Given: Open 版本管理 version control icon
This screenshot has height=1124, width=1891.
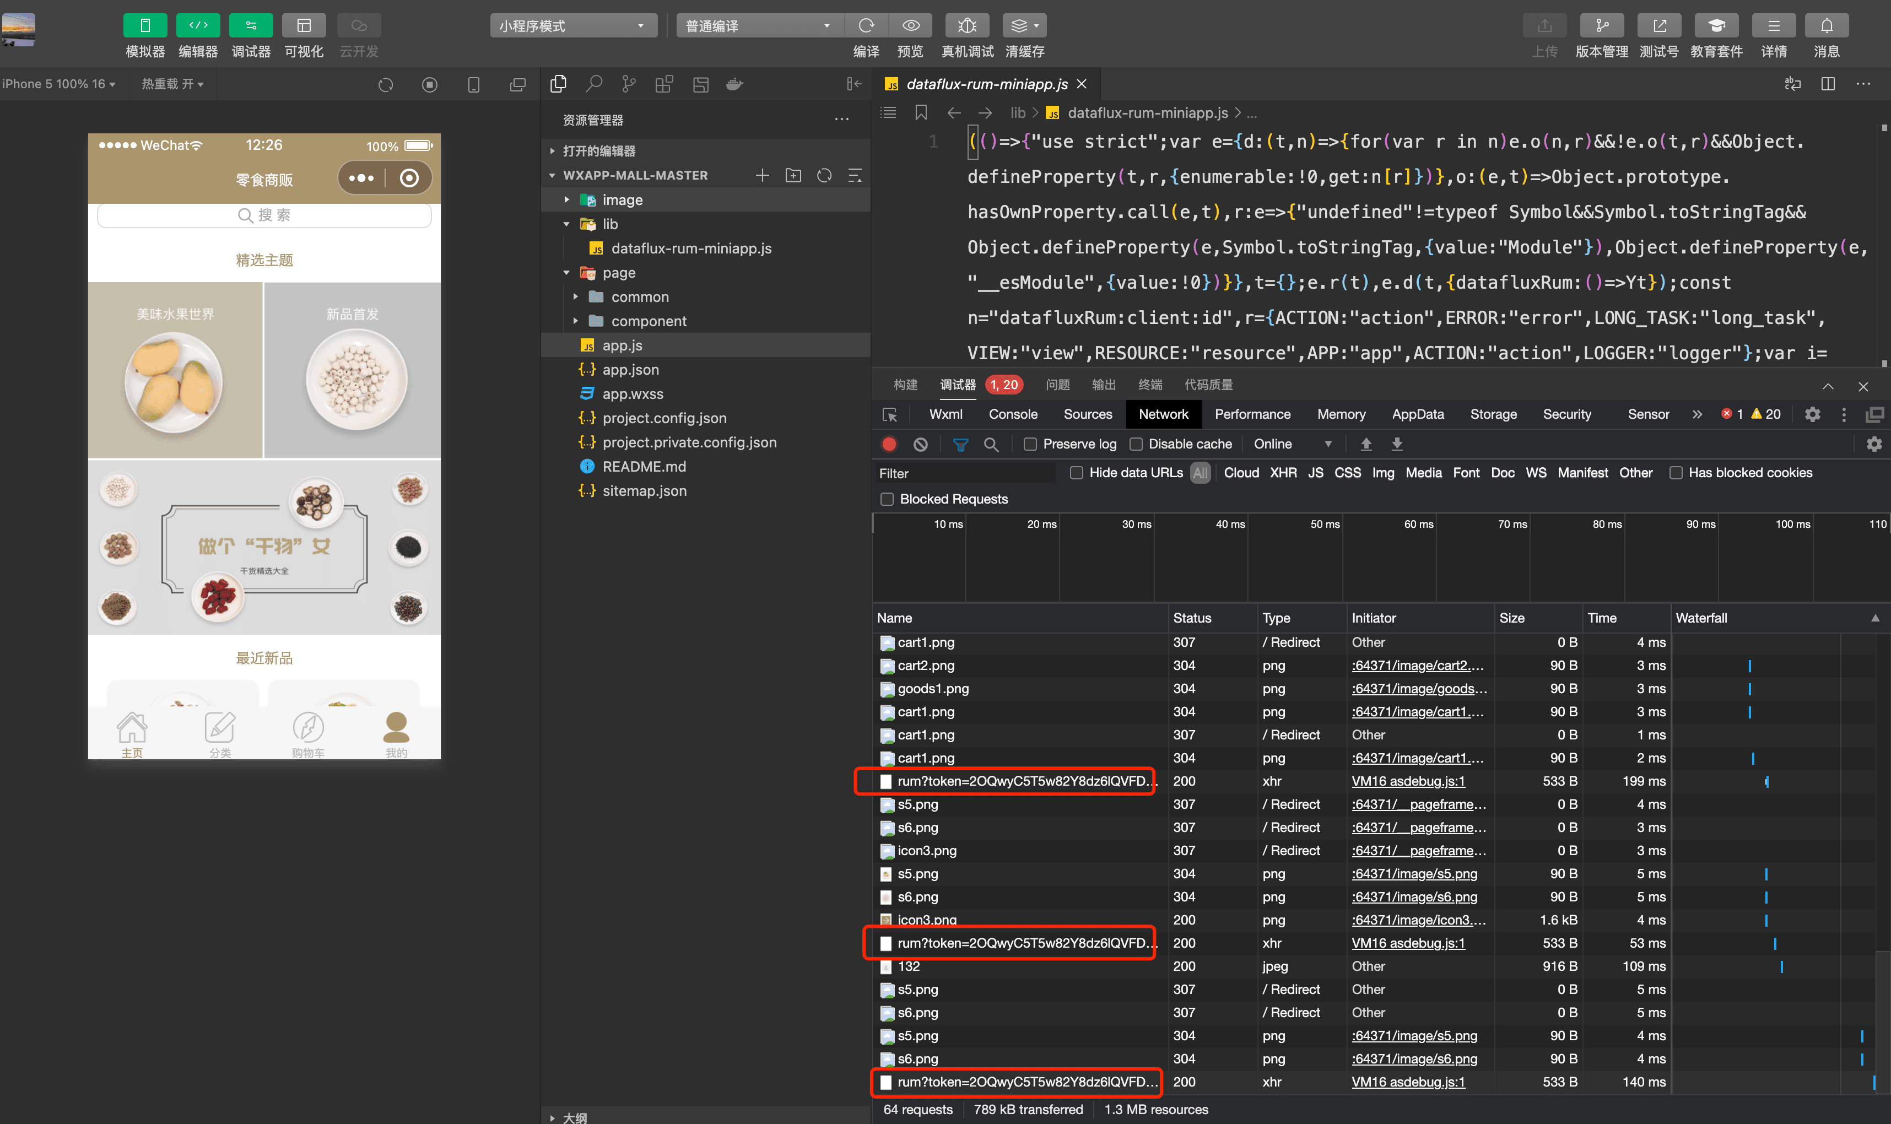Looking at the screenshot, I should point(1601,26).
